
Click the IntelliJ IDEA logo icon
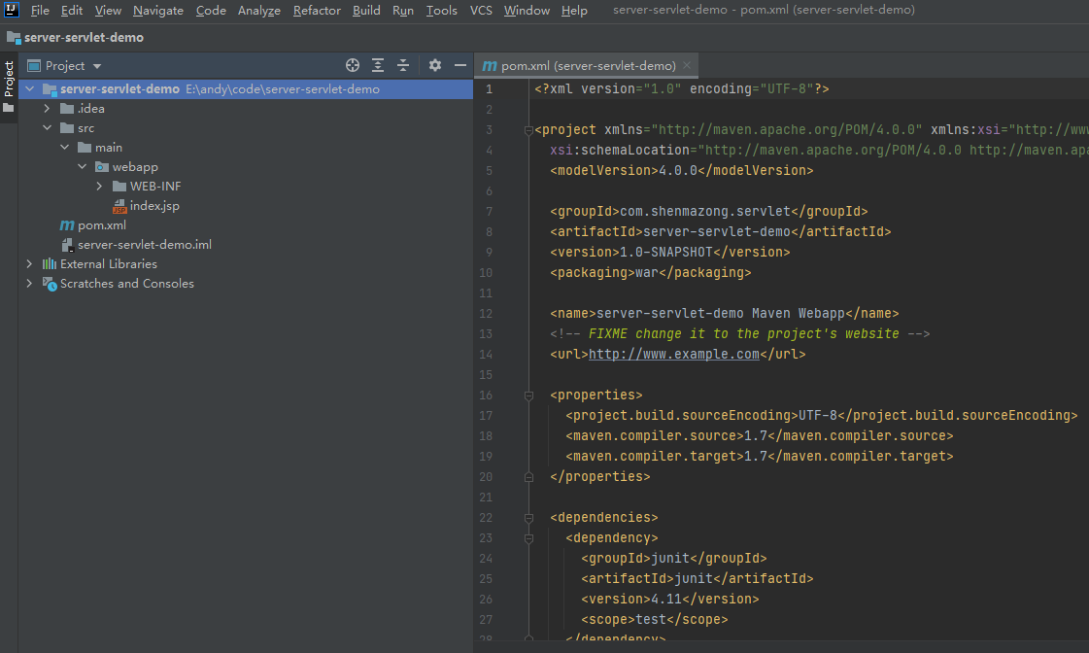click(x=11, y=10)
